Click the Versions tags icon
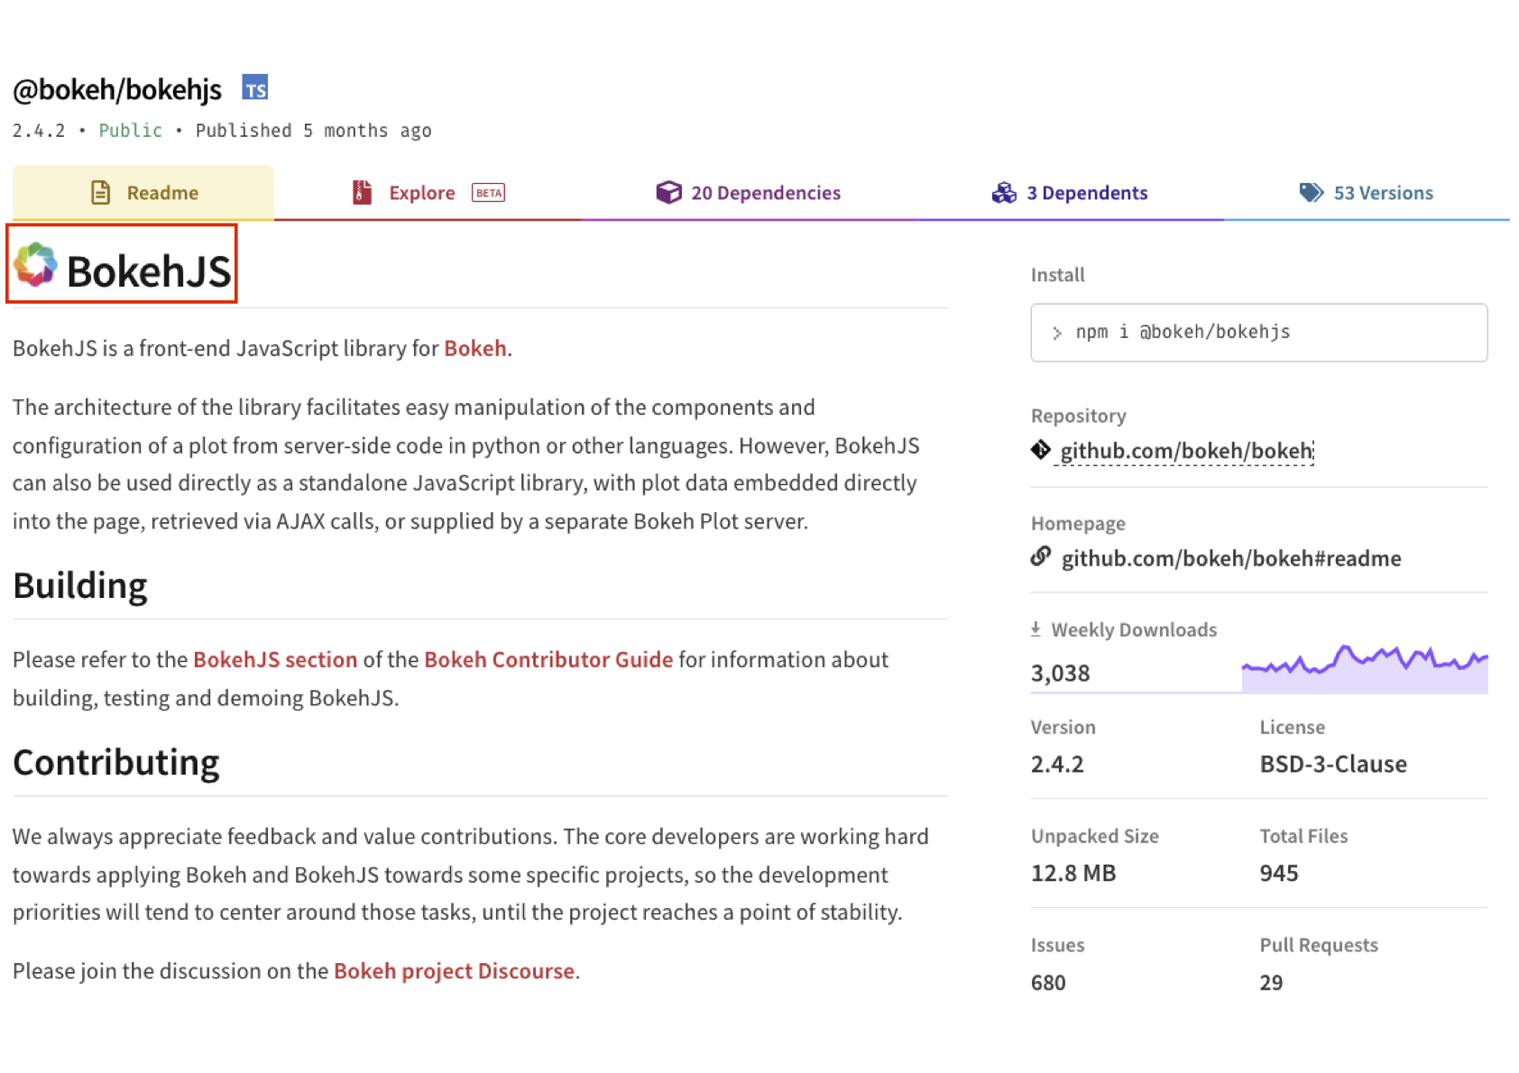Viewport: 1519px width, 1073px height. pyautogui.click(x=1311, y=192)
